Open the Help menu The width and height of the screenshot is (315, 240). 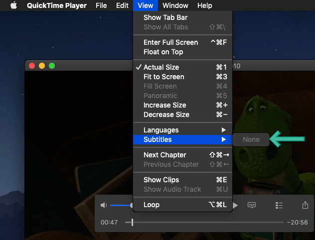[204, 5]
